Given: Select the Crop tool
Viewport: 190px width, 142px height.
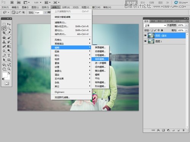Looking at the screenshot, I should (4, 33).
